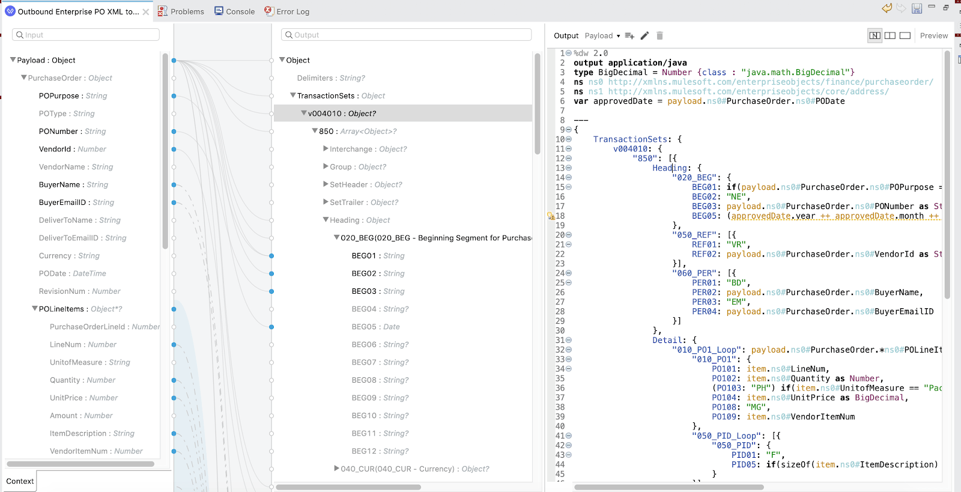Collapse the PurchaseOrder input node
The width and height of the screenshot is (961, 492).
pos(24,77)
